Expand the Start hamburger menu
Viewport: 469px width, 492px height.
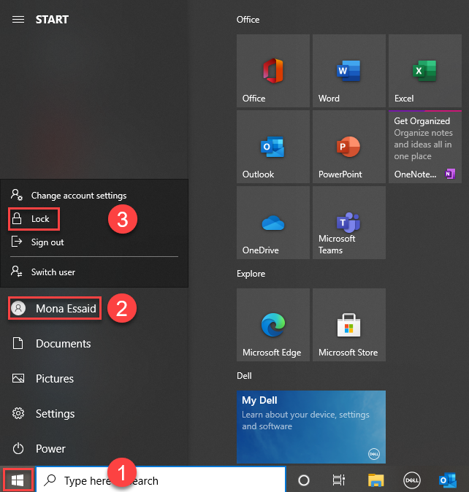pyautogui.click(x=18, y=20)
